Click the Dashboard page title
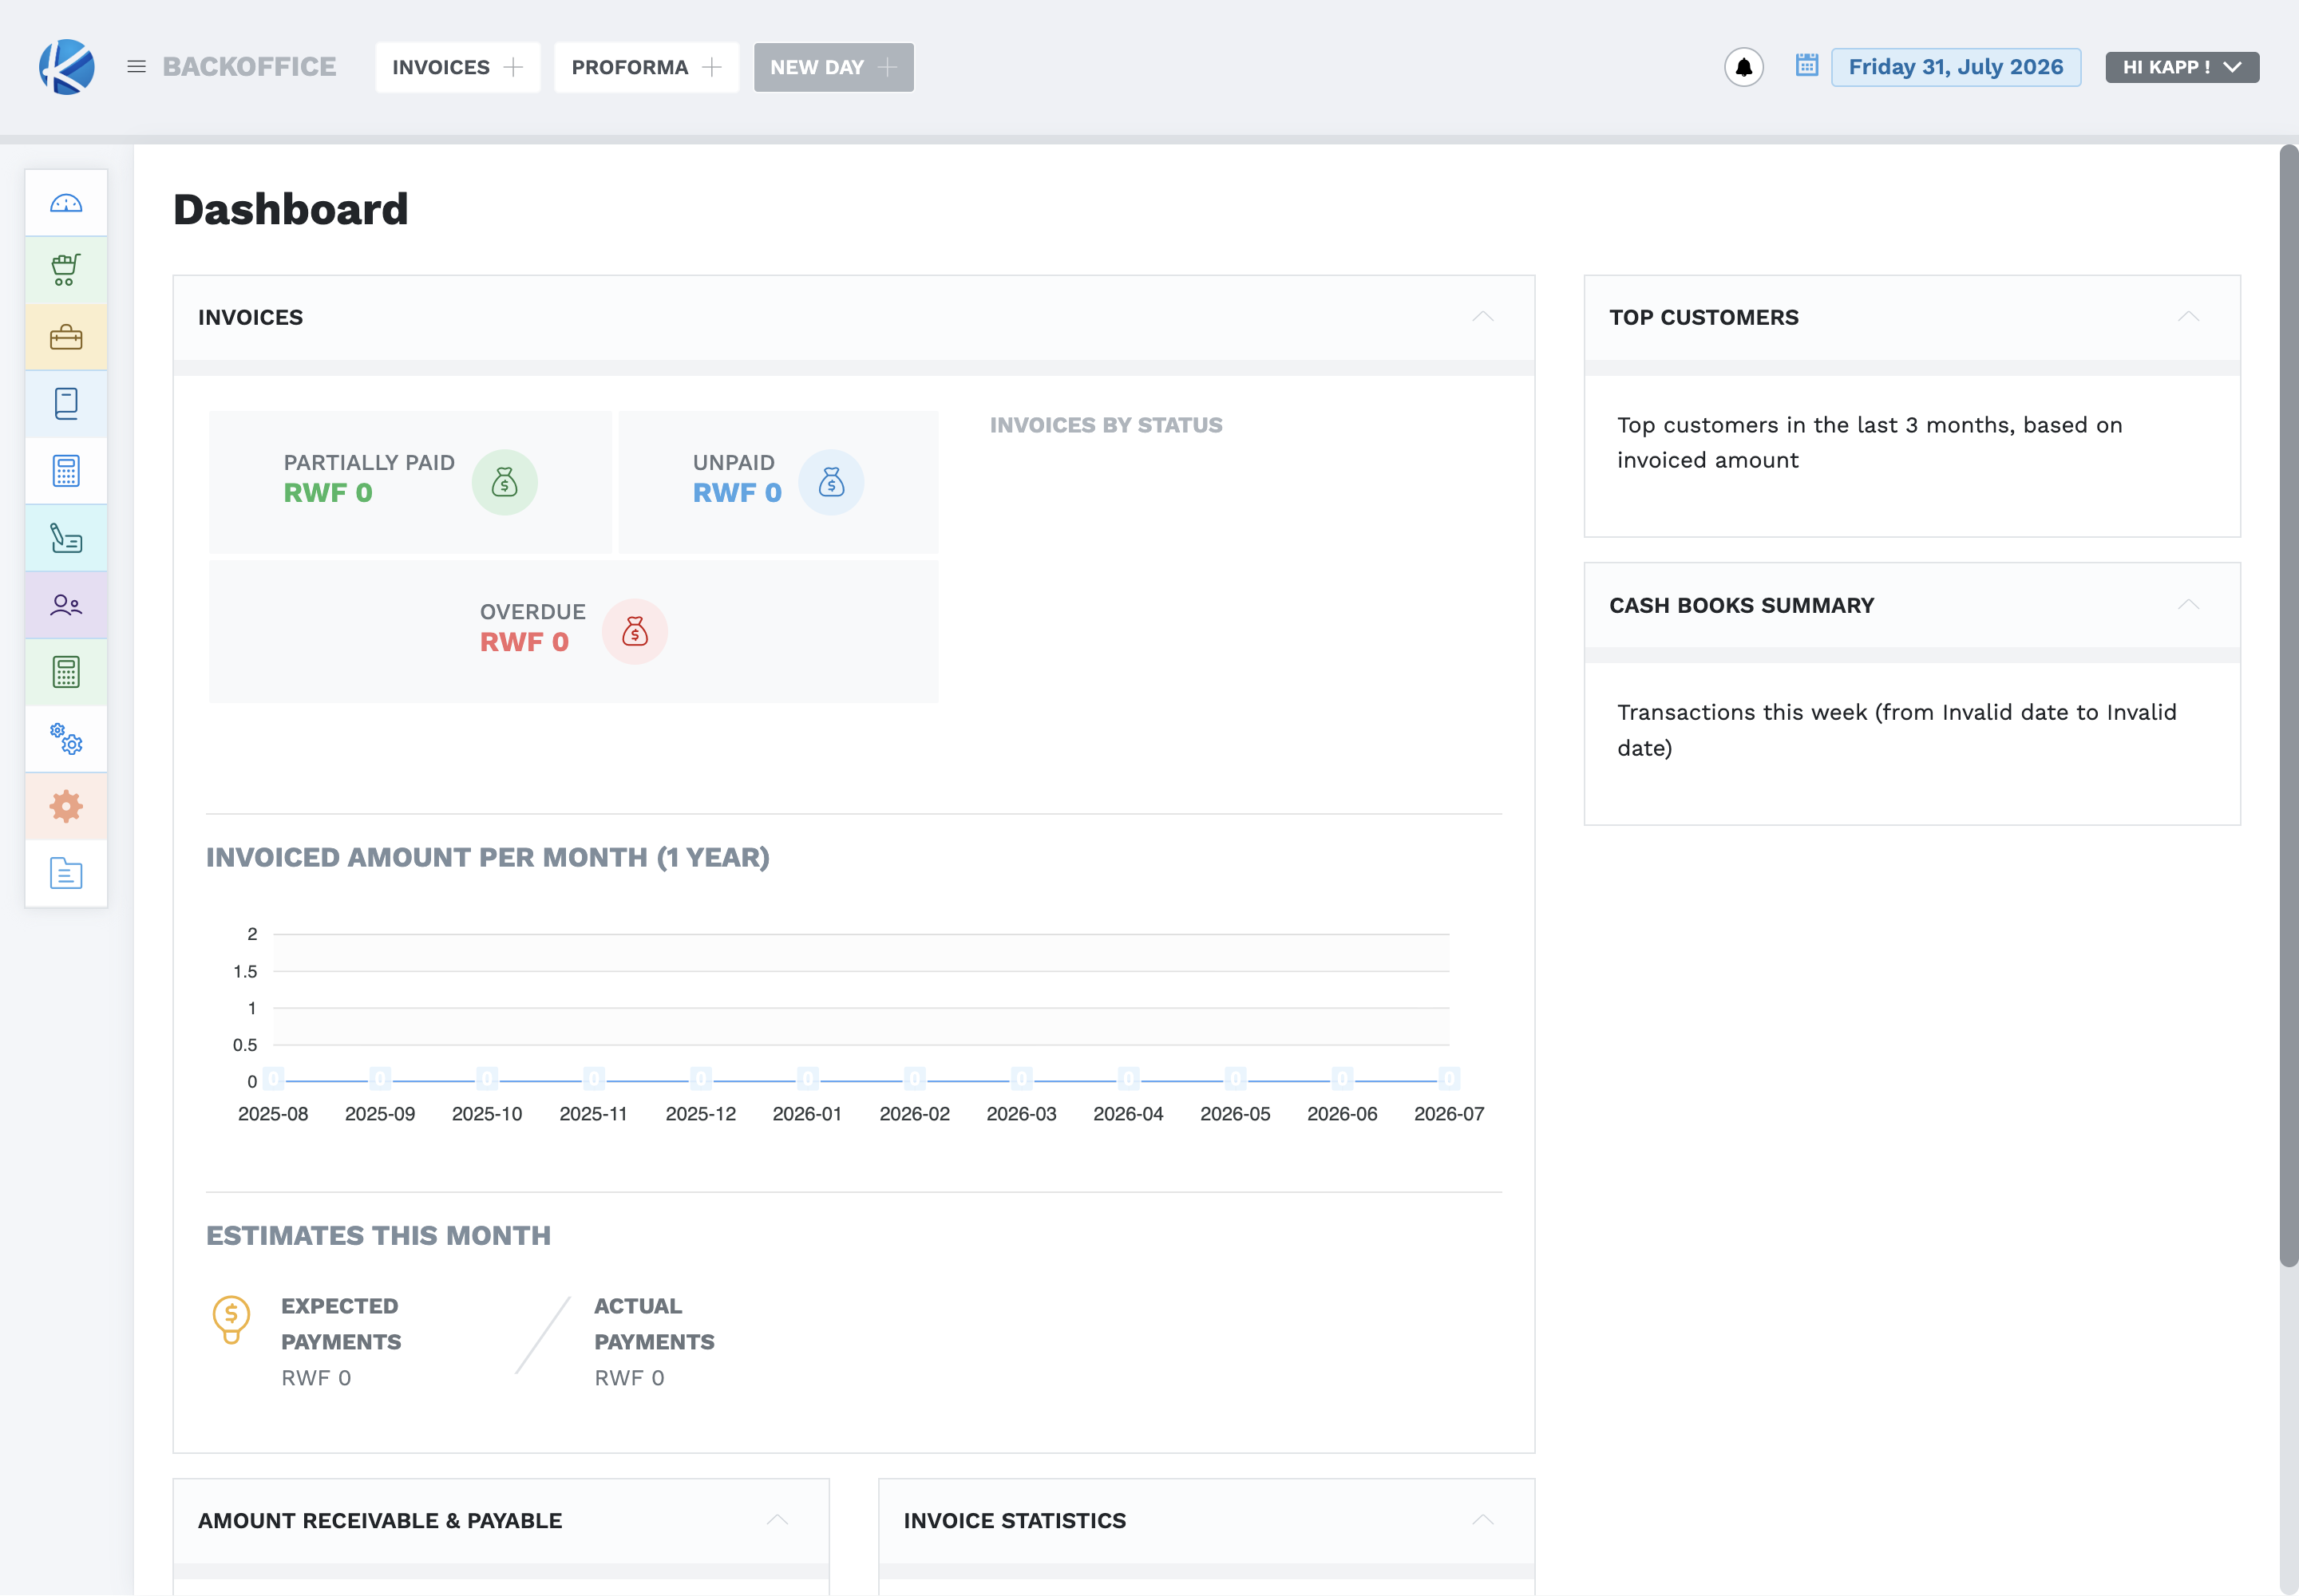Image resolution: width=2299 pixels, height=1596 pixels. pos(290,209)
